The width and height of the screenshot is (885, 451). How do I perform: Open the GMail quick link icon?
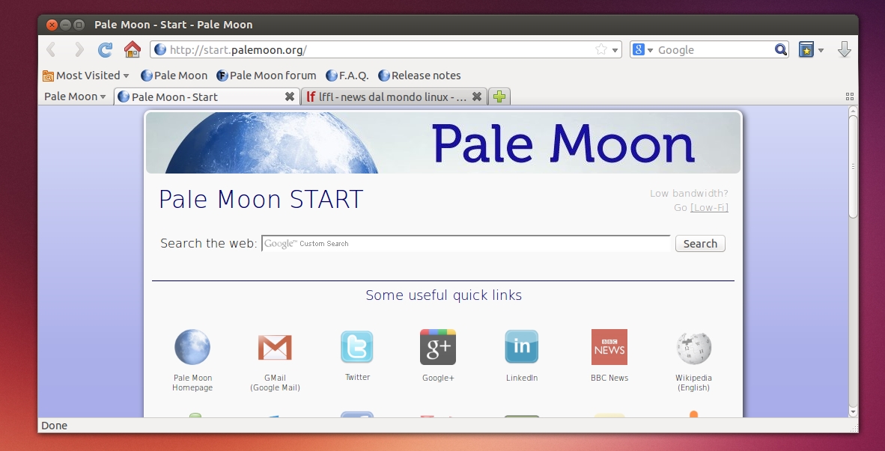click(x=275, y=347)
